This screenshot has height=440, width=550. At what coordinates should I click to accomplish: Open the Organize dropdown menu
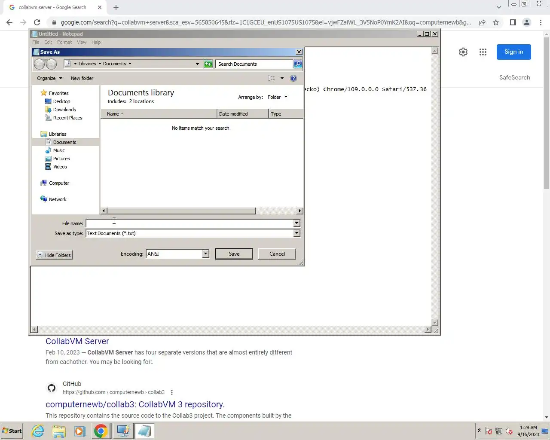click(49, 78)
